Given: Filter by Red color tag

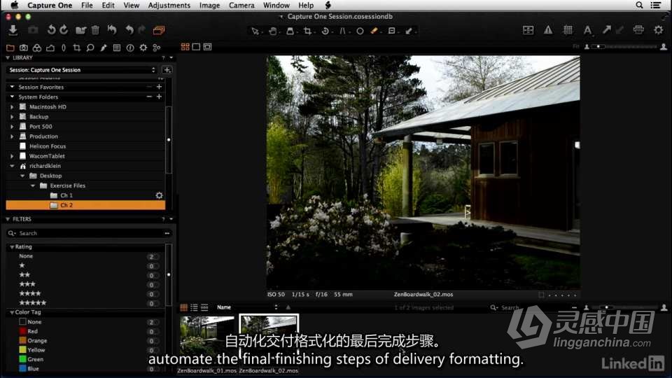Looking at the screenshot, I should click(32, 331).
